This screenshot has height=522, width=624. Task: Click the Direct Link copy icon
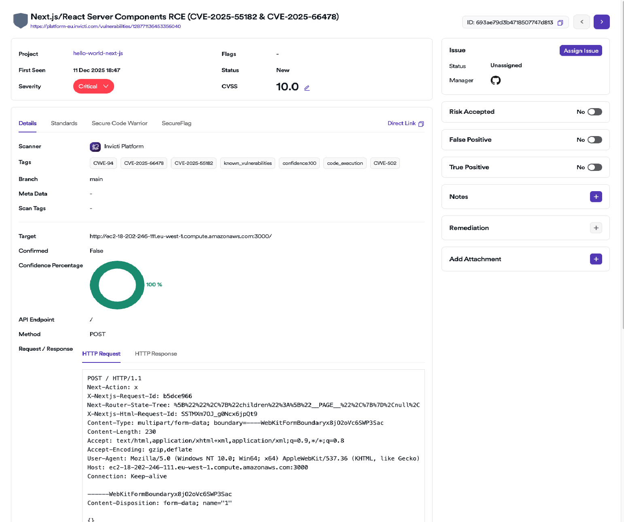pyautogui.click(x=421, y=124)
